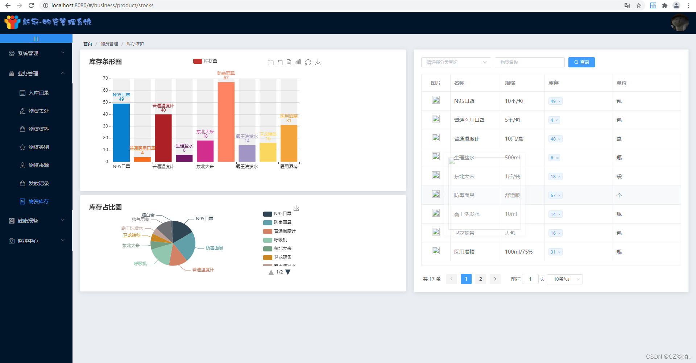
Task: Click the user avatar in header
Action: (679, 23)
